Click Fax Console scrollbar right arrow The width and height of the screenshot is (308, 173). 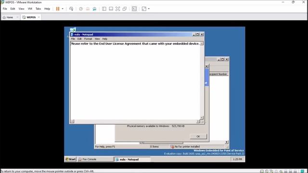[227, 142]
